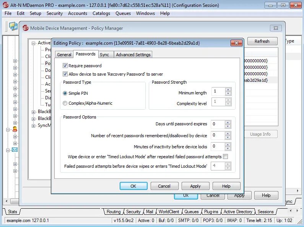Image resolution: width=304 pixels, height=227 pixels.
Task: Open the Accounts menu
Action: (x=78, y=13)
